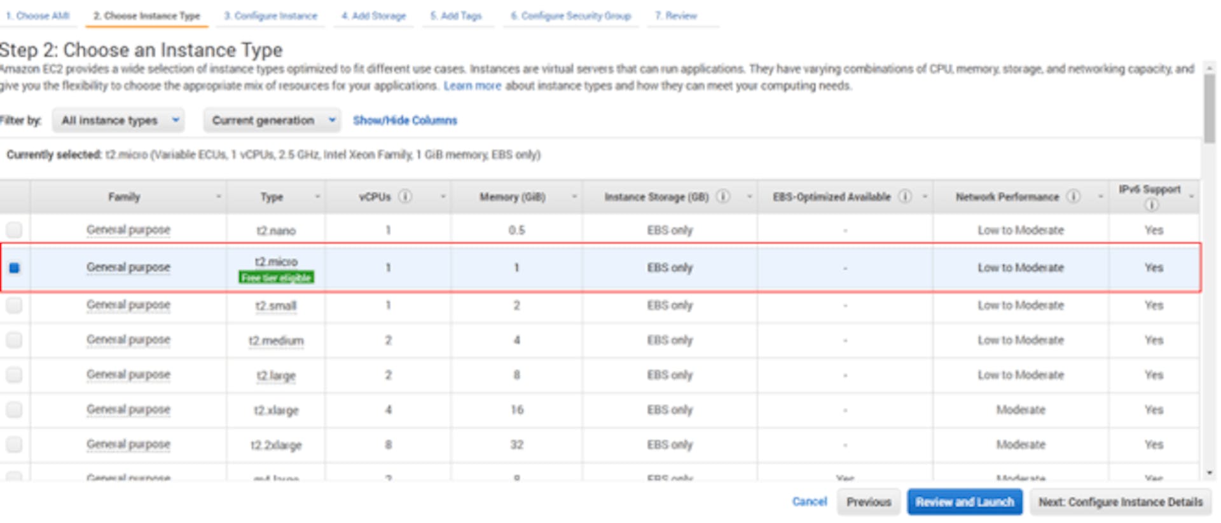
Task: Open vCPUs column info icon
Action: 404,196
